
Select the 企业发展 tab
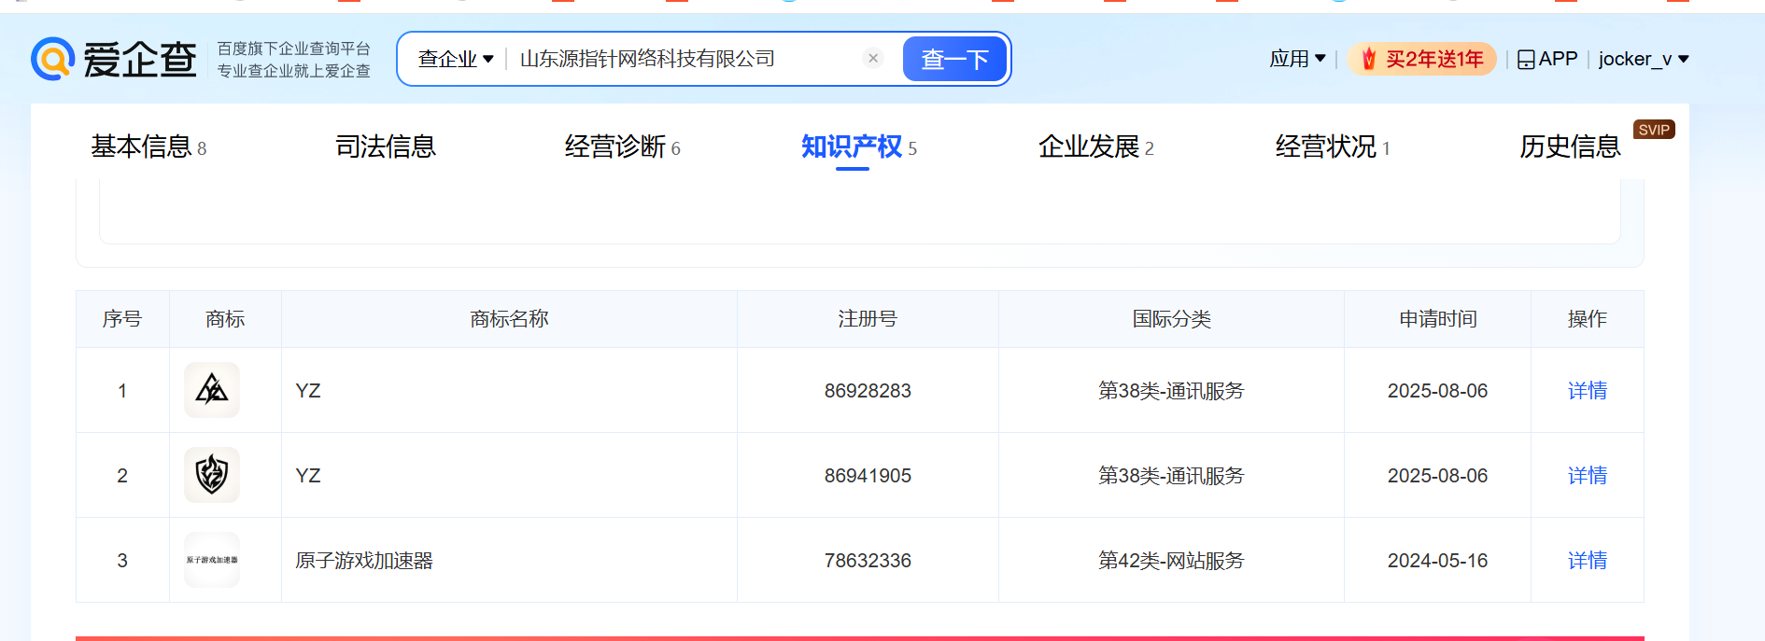1096,146
